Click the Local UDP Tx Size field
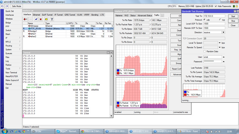The image size is (239, 134). (x=214, y=24)
